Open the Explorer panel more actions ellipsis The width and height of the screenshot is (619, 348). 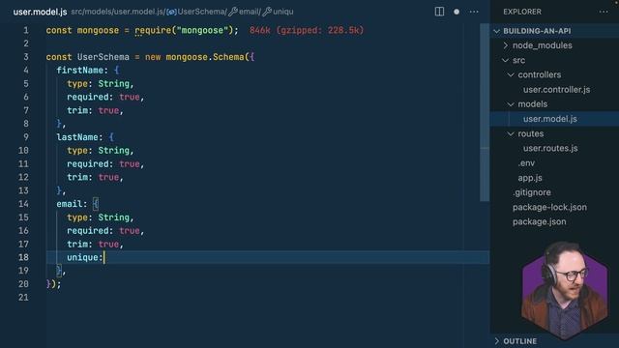[x=604, y=12]
